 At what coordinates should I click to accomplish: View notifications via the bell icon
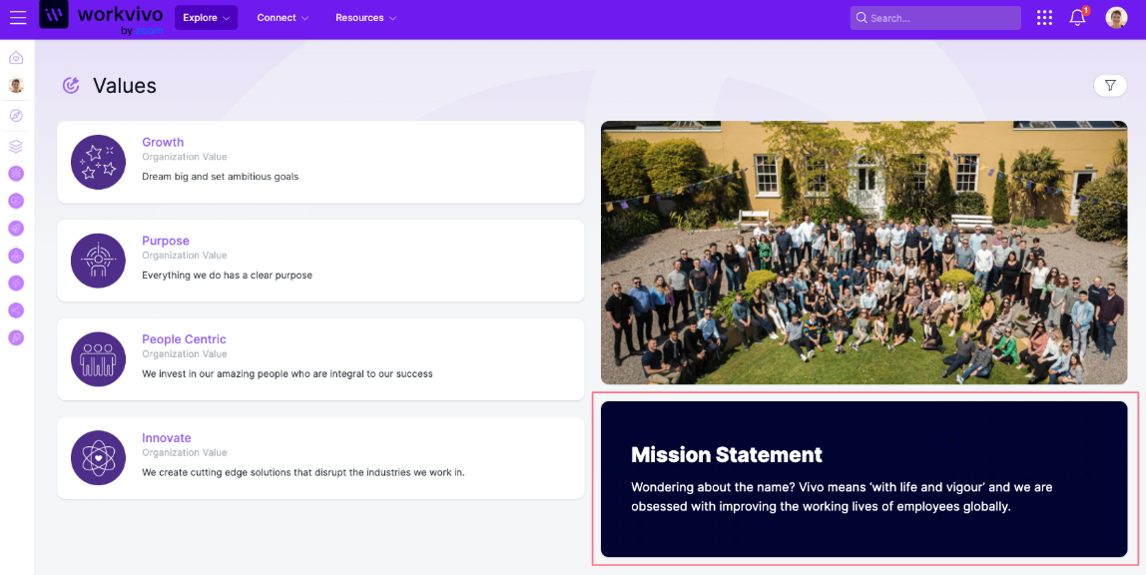pyautogui.click(x=1077, y=18)
